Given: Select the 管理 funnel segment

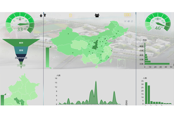Looking at the screenshot, I should 21,50.
